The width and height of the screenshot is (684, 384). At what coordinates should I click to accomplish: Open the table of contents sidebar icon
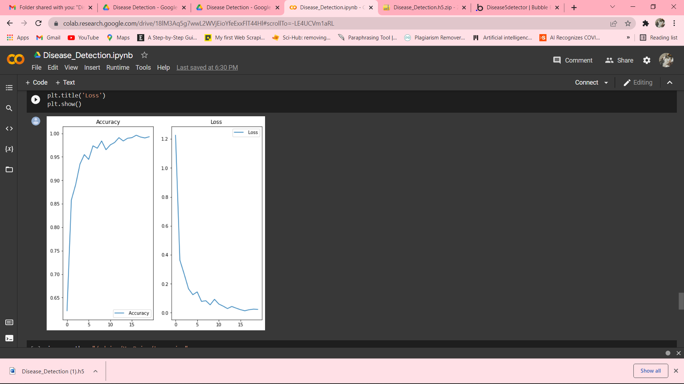[x=9, y=87]
